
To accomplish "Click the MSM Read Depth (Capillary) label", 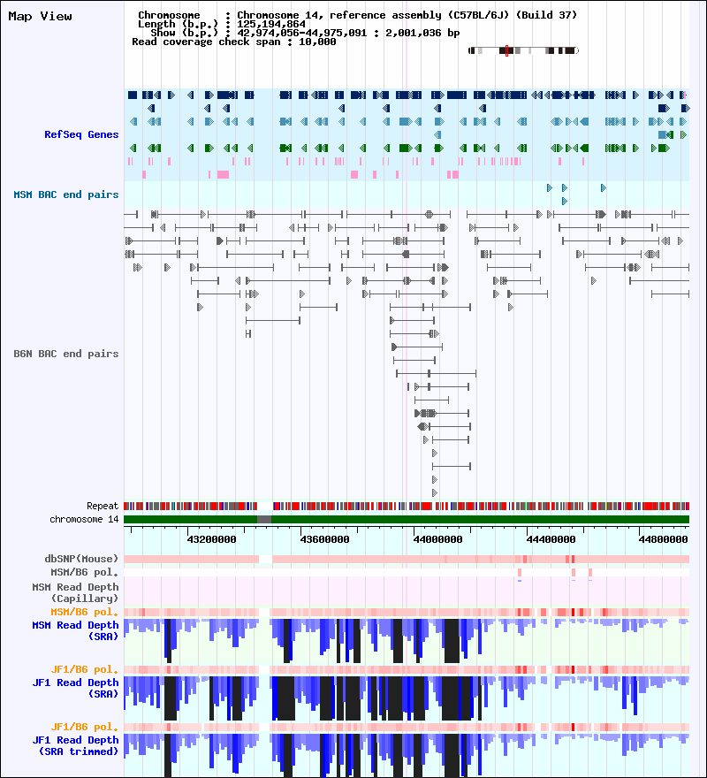I will (x=75, y=592).
